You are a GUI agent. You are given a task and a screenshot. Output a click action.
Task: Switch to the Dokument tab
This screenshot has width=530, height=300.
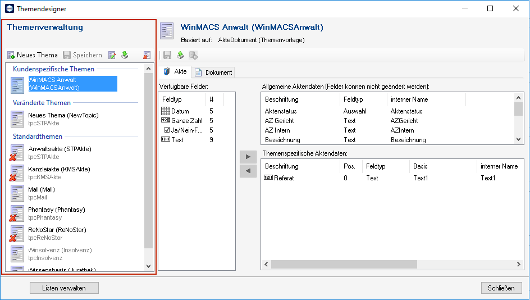213,72
